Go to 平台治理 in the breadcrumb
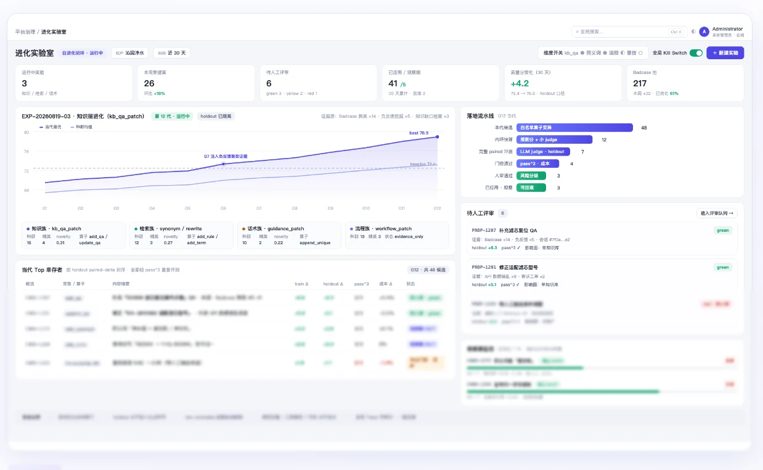The height and width of the screenshot is (470, 763). click(25, 31)
